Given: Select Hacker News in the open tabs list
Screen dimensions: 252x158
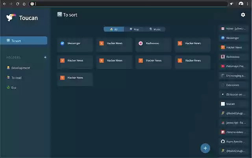Looking at the screenshot, I should point(233,47).
